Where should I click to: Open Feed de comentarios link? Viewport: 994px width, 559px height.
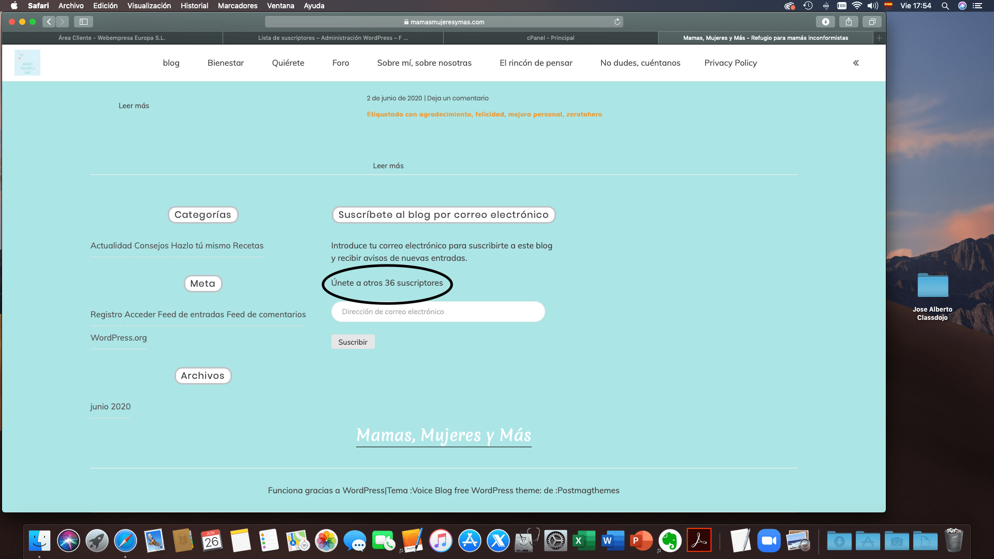coord(266,314)
